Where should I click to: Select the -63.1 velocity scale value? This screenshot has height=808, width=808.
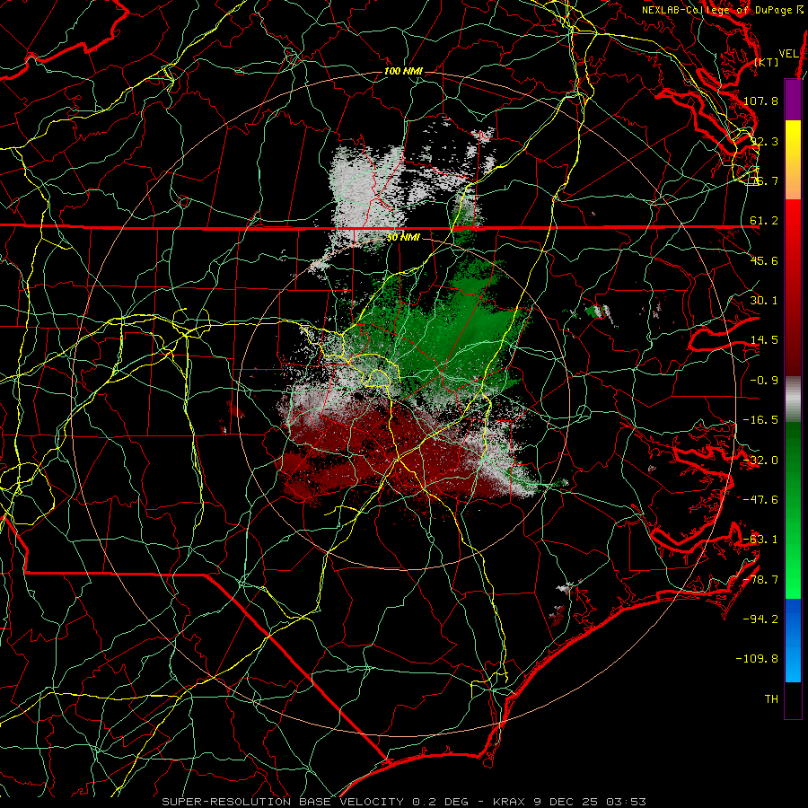tap(761, 540)
